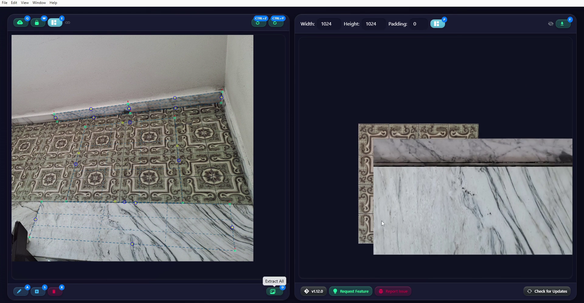
Task: Select the pencil edit tool
Action: point(19,291)
